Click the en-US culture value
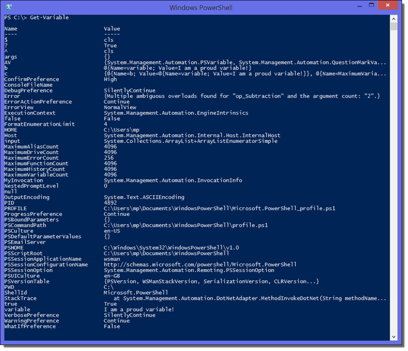 [112, 231]
